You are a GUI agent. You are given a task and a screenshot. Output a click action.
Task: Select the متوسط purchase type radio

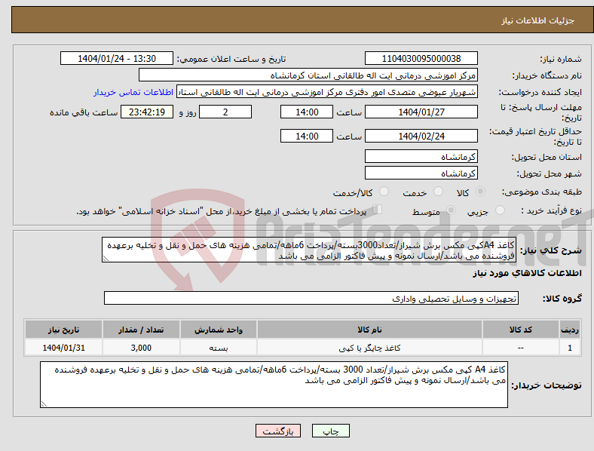[451, 210]
